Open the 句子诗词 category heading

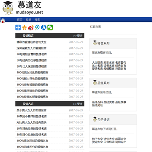[103, 120]
